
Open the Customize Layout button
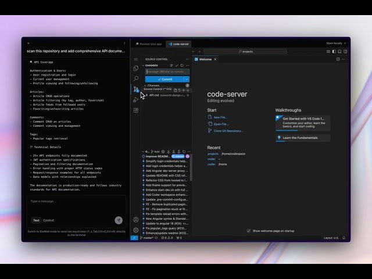328,52
